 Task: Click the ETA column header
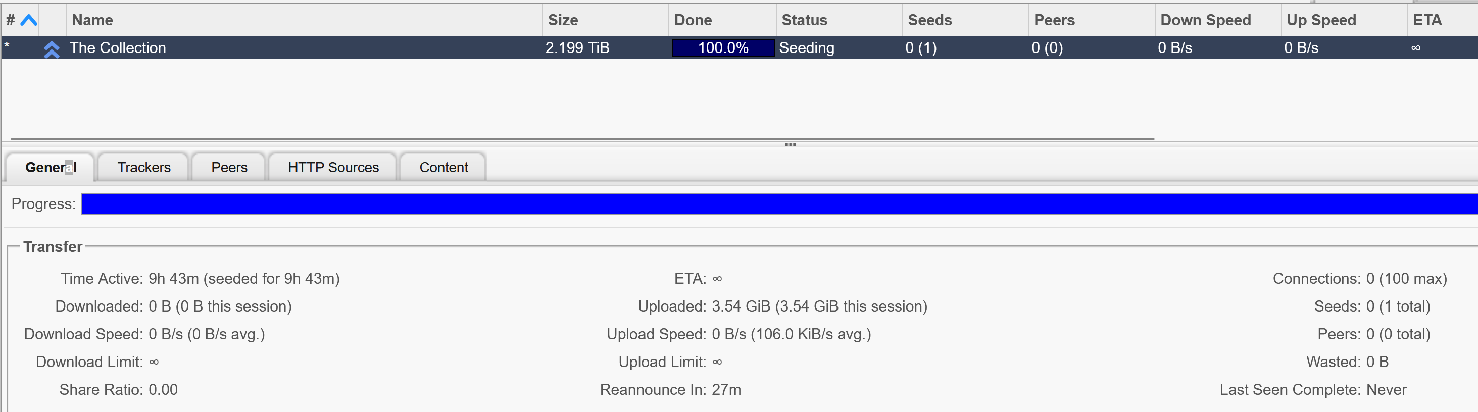(1443, 20)
